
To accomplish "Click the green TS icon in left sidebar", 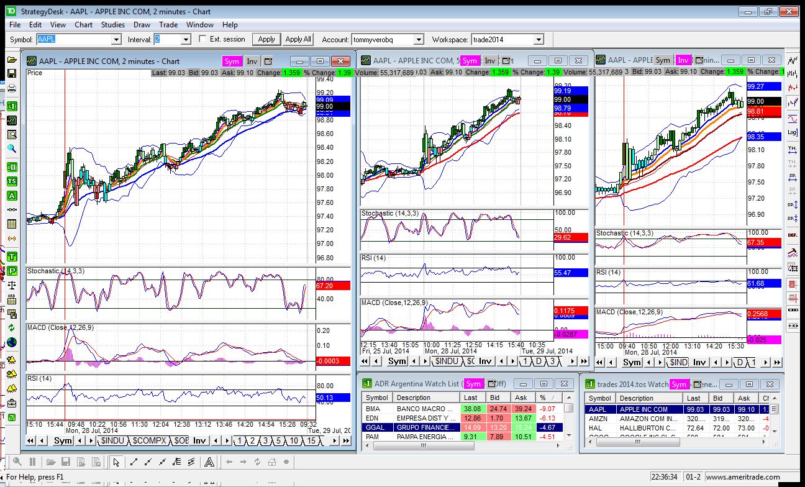I will point(11,181).
